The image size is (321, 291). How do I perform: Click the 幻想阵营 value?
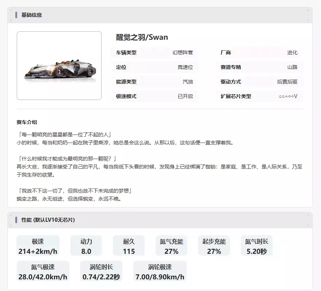(183, 53)
